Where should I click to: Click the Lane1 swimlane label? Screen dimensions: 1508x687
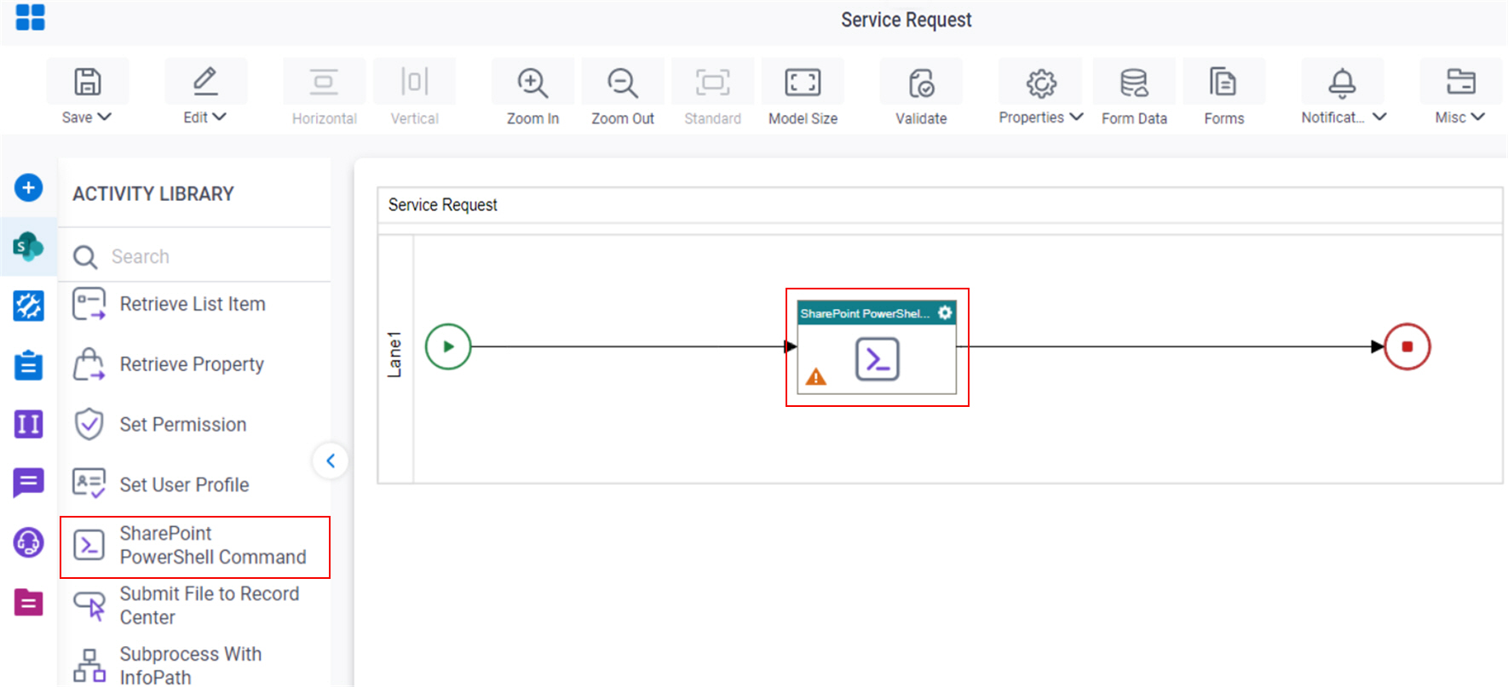click(394, 354)
